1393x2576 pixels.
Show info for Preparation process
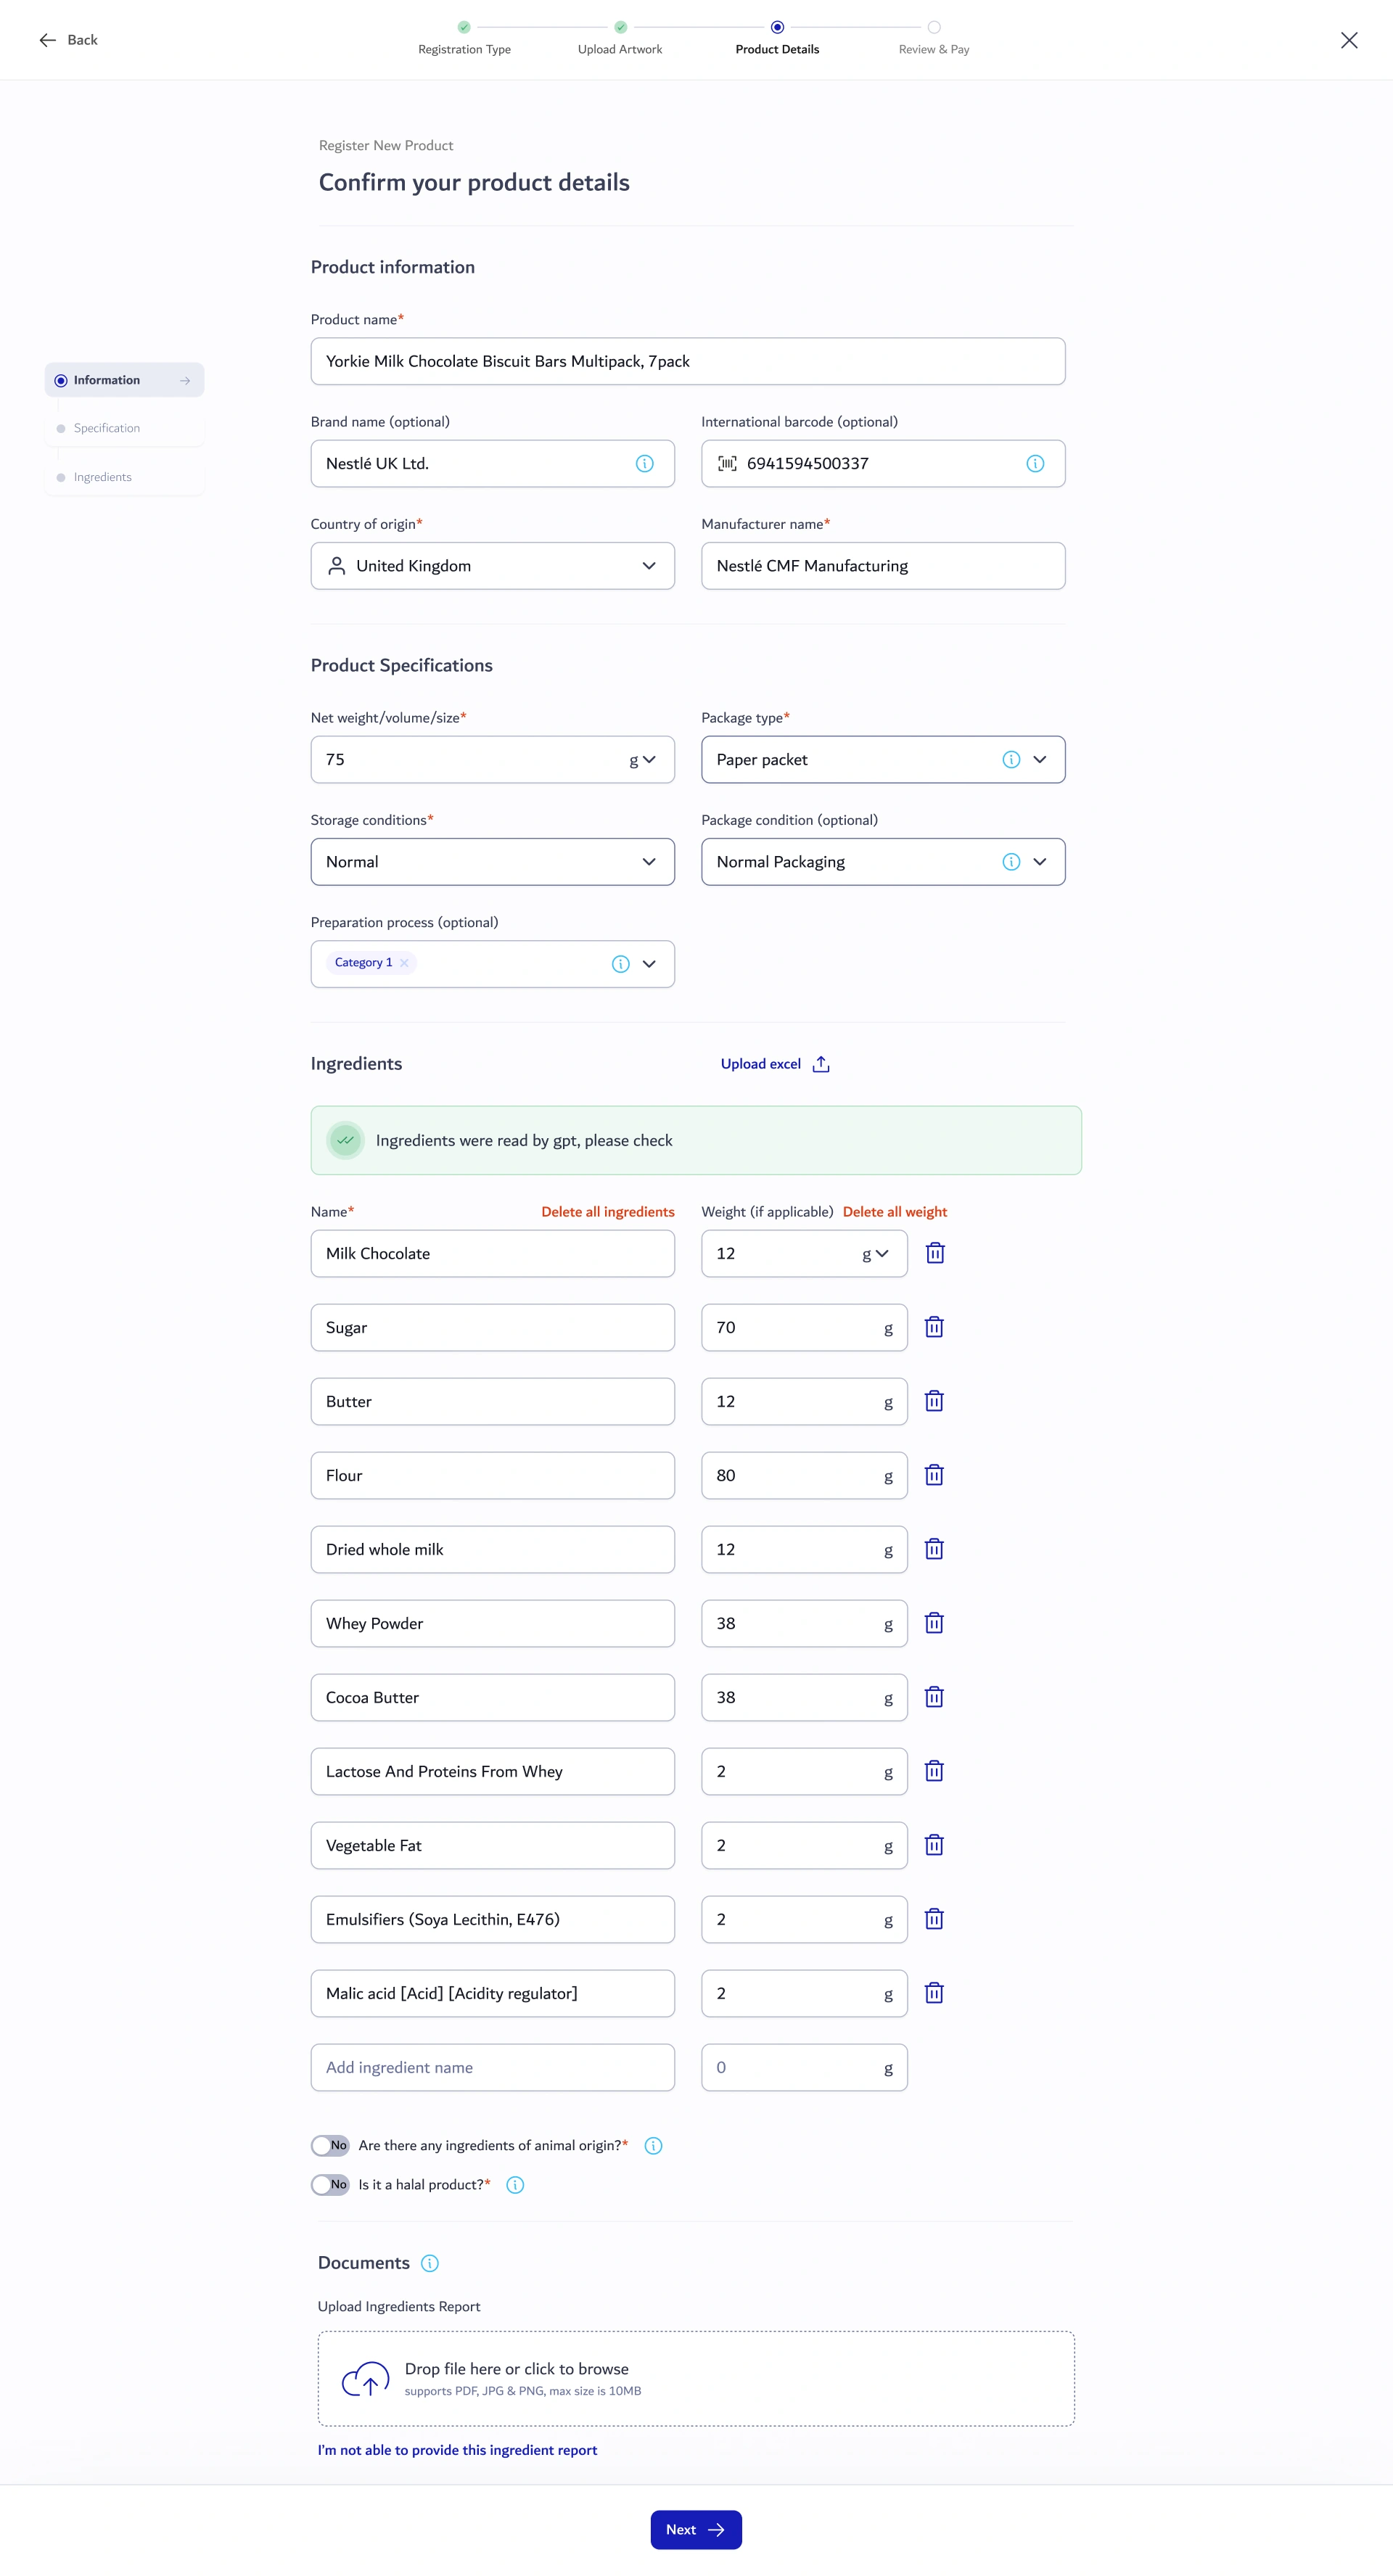tap(621, 964)
